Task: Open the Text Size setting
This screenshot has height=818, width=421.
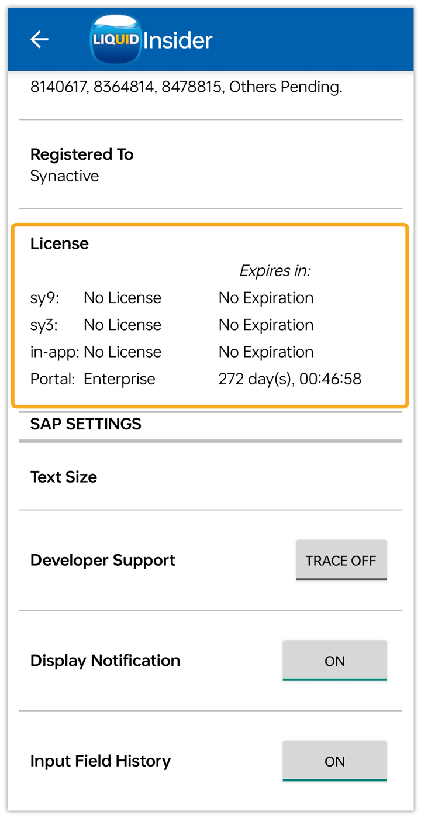Action: tap(64, 477)
